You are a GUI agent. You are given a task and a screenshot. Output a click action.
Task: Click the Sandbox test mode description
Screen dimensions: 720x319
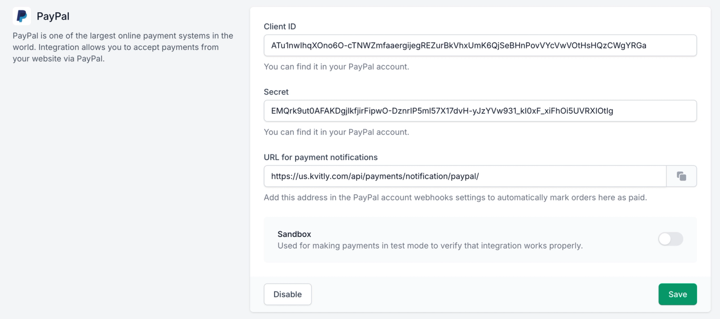tap(430, 245)
